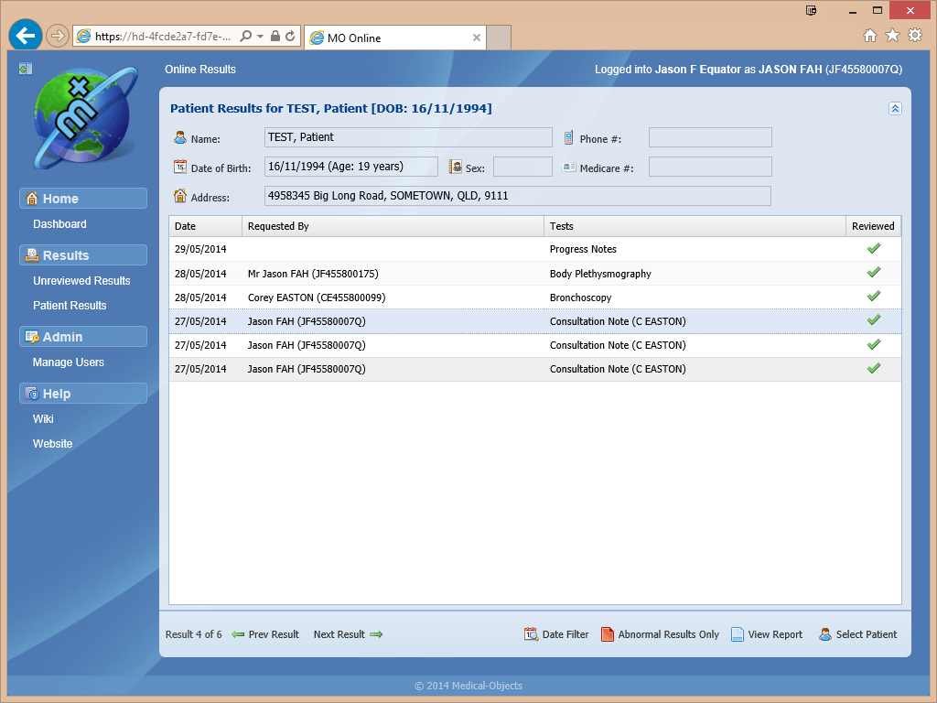Open Unreviewed Results
Screen dimensions: 937x703
click(x=81, y=281)
